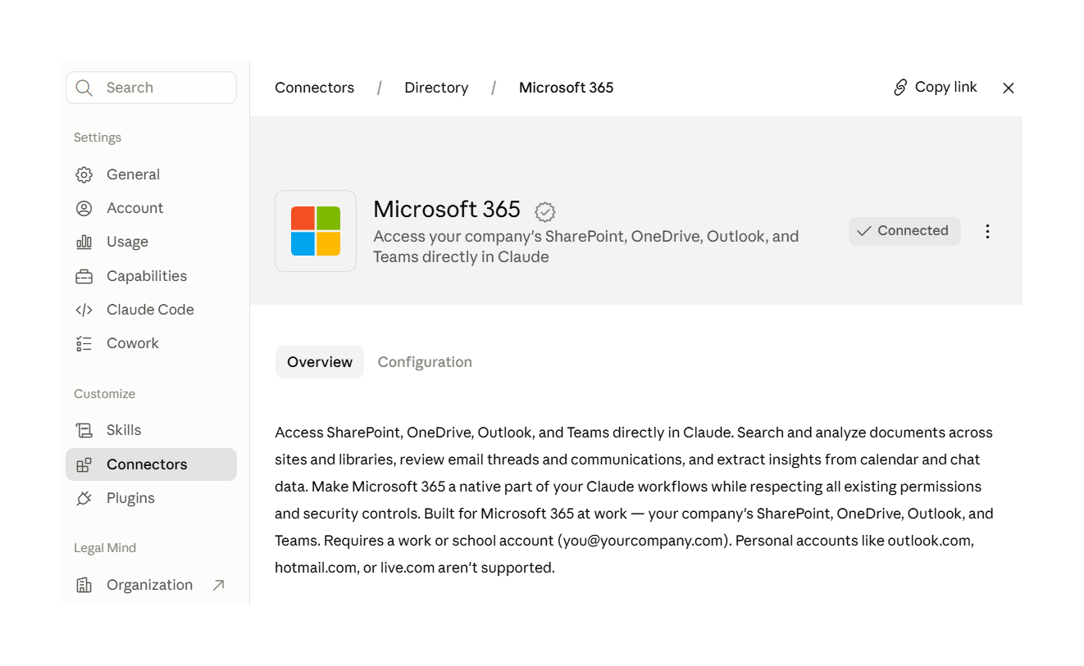This screenshot has height=666, width=1084.
Task: Click the Organization building icon
Action: click(84, 585)
